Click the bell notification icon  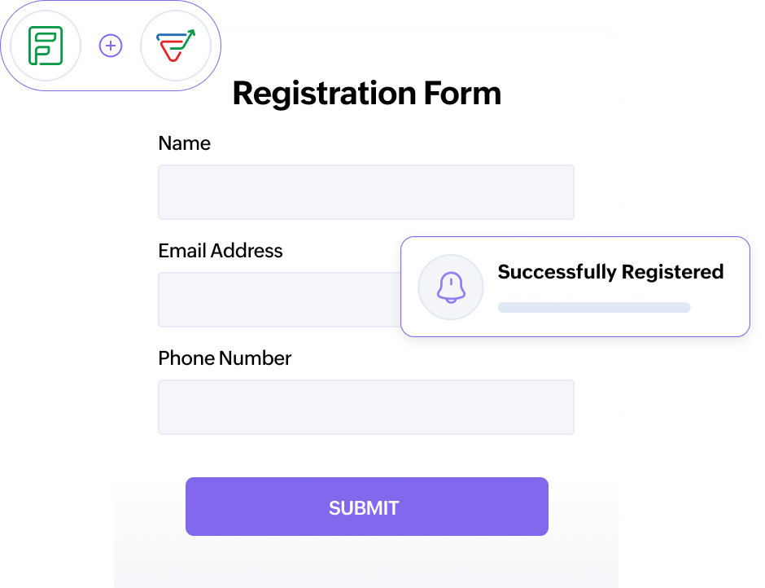(x=451, y=287)
